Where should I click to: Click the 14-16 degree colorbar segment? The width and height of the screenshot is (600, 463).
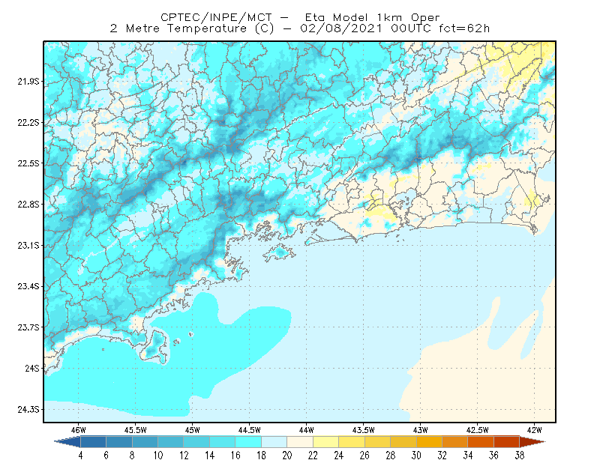[x=223, y=442]
